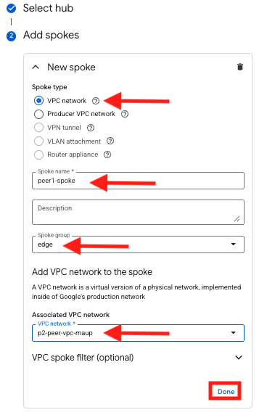Image resolution: width=267 pixels, height=415 pixels.
Task: Select the VPC network radio button
Action: (38, 101)
